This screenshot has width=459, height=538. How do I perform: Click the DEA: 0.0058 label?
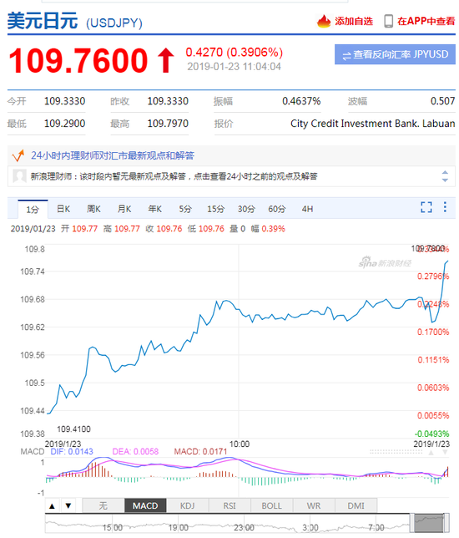pyautogui.click(x=135, y=451)
